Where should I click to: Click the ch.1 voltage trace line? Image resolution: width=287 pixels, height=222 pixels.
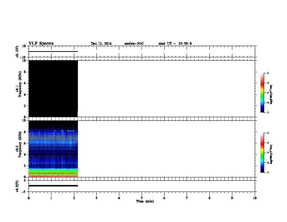53,52
